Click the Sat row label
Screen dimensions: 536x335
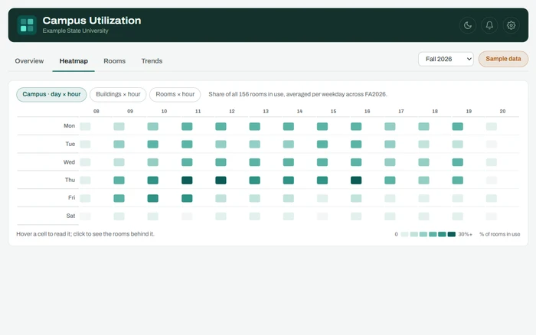click(x=70, y=216)
